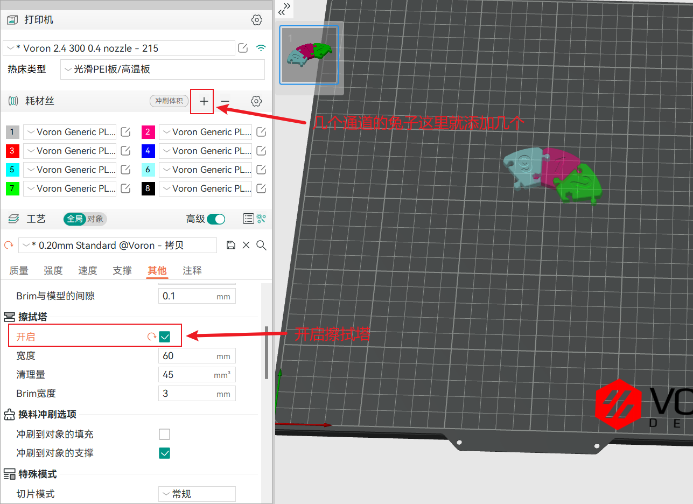Switch to the 质量 tab

(x=19, y=270)
